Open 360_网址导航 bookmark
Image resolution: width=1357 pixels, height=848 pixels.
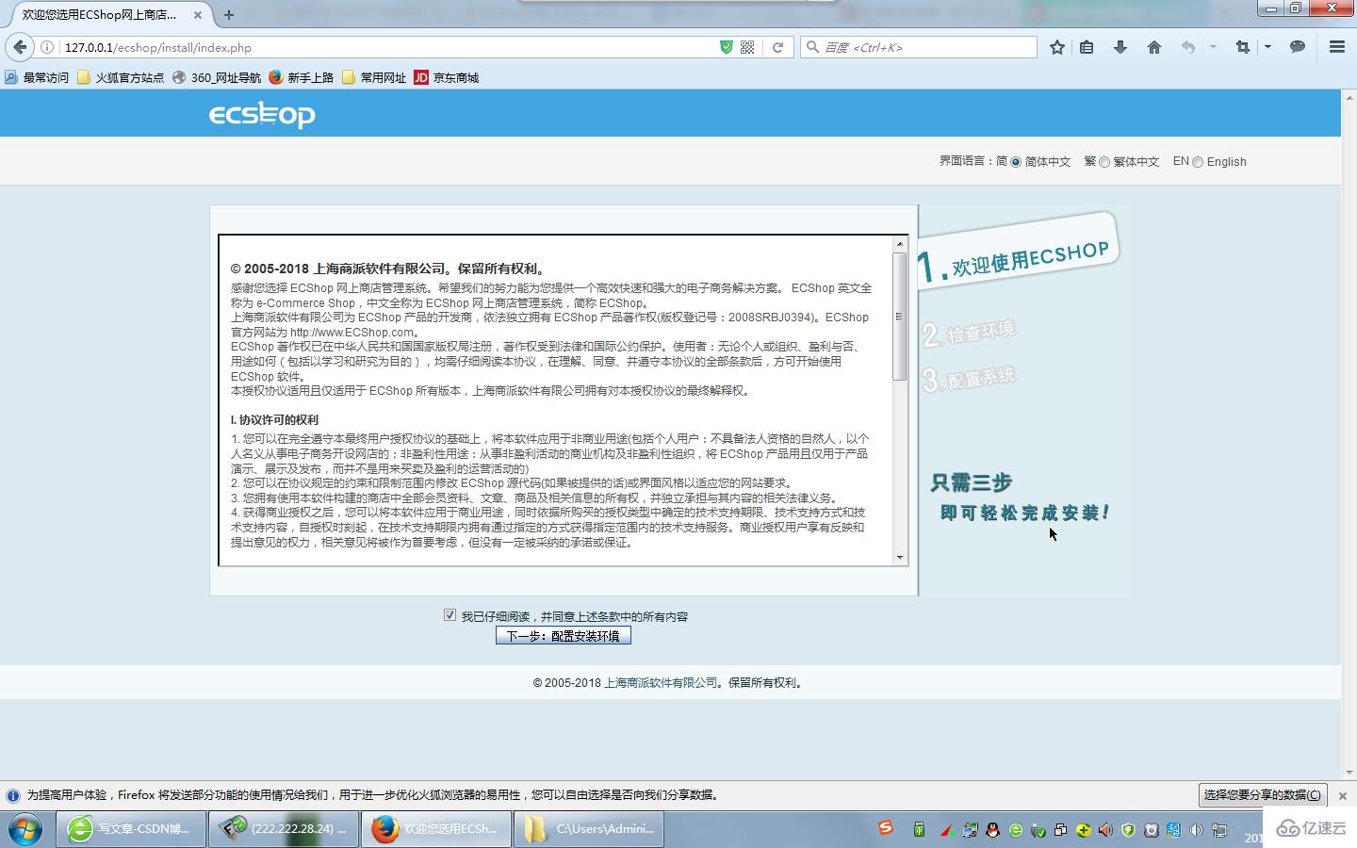coord(217,77)
